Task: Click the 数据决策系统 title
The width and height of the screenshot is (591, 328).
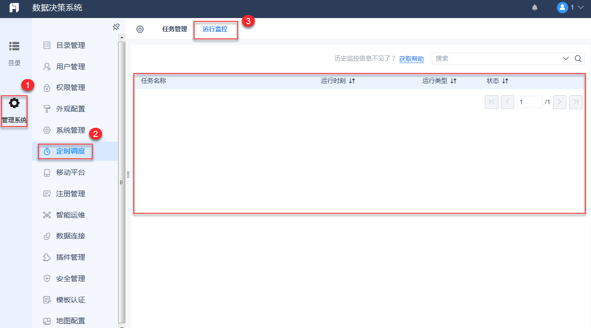Action: pos(57,8)
